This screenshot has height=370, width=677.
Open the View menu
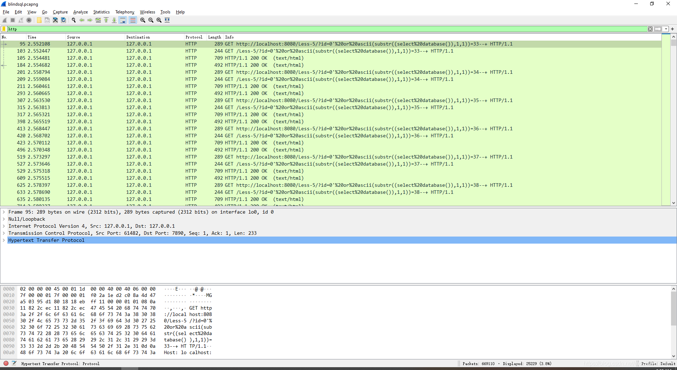32,12
